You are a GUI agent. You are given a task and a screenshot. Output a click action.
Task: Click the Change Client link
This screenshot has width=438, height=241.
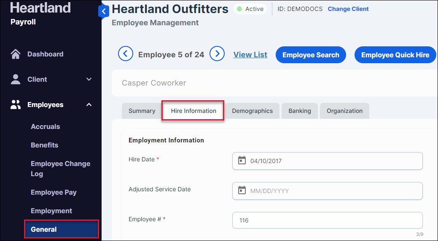point(348,9)
